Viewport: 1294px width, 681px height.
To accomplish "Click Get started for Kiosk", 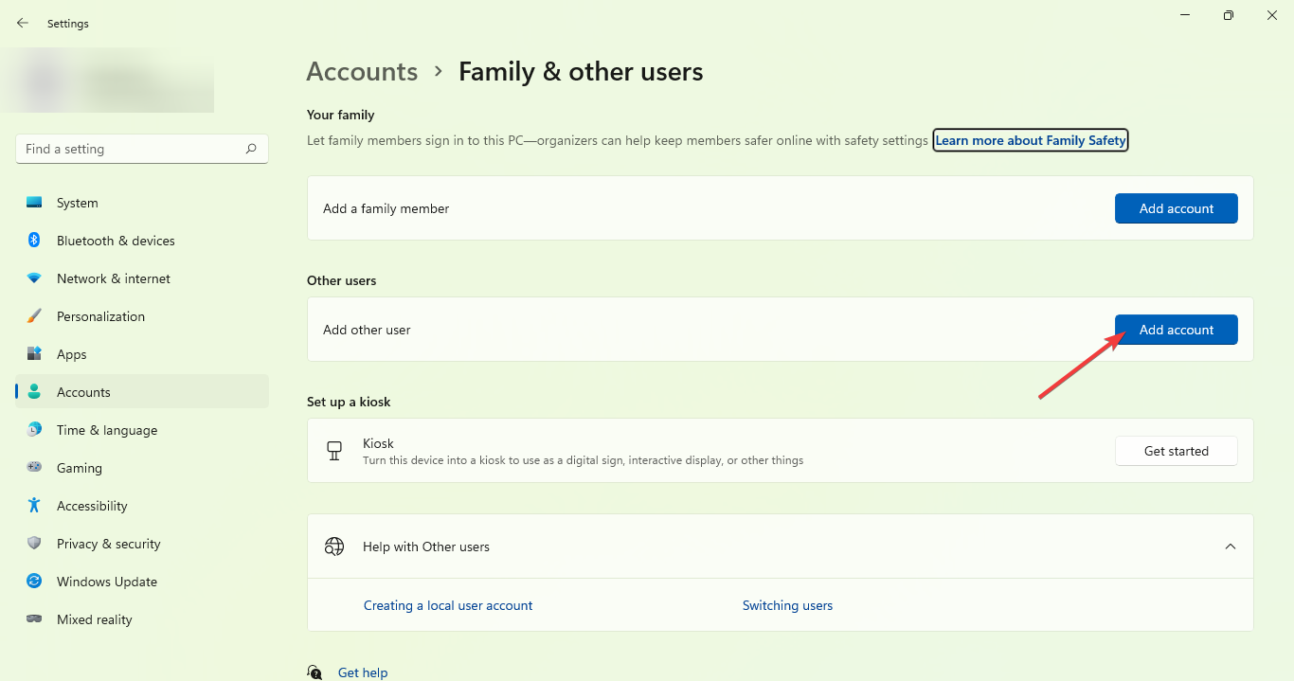I will (x=1177, y=451).
